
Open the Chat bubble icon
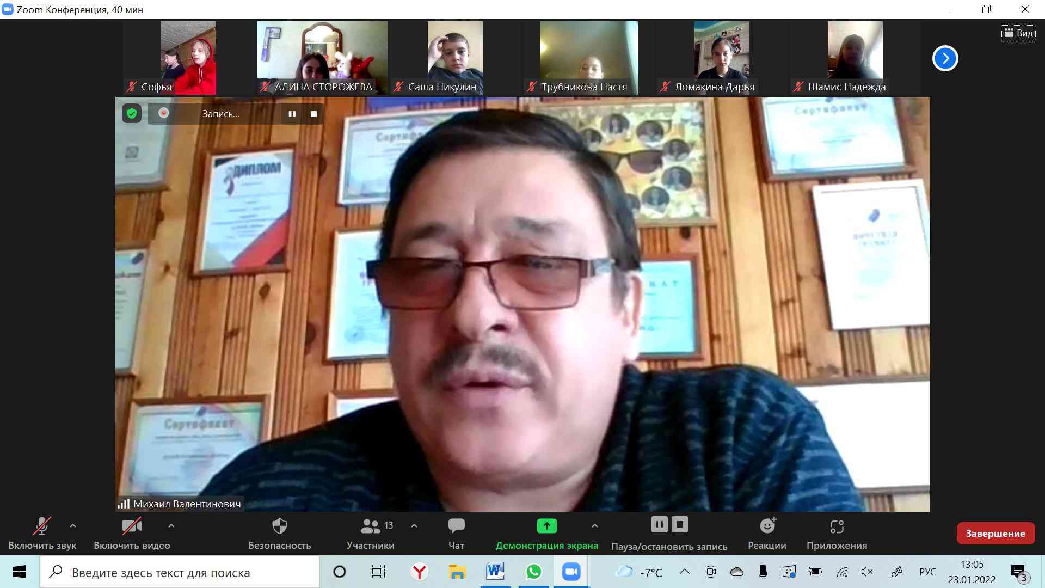pos(456,526)
